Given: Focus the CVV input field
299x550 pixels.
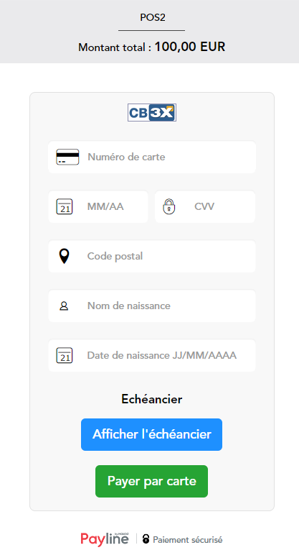Looking at the screenshot, I should [x=205, y=206].
